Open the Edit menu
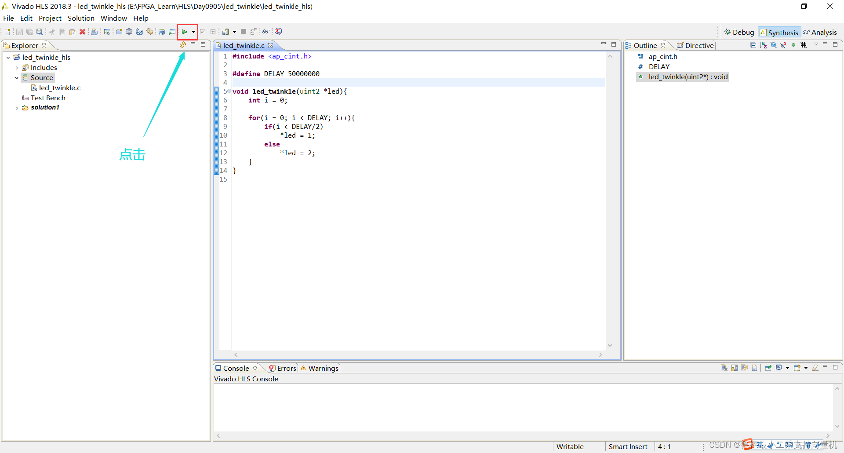The width and height of the screenshot is (844, 453). click(26, 18)
